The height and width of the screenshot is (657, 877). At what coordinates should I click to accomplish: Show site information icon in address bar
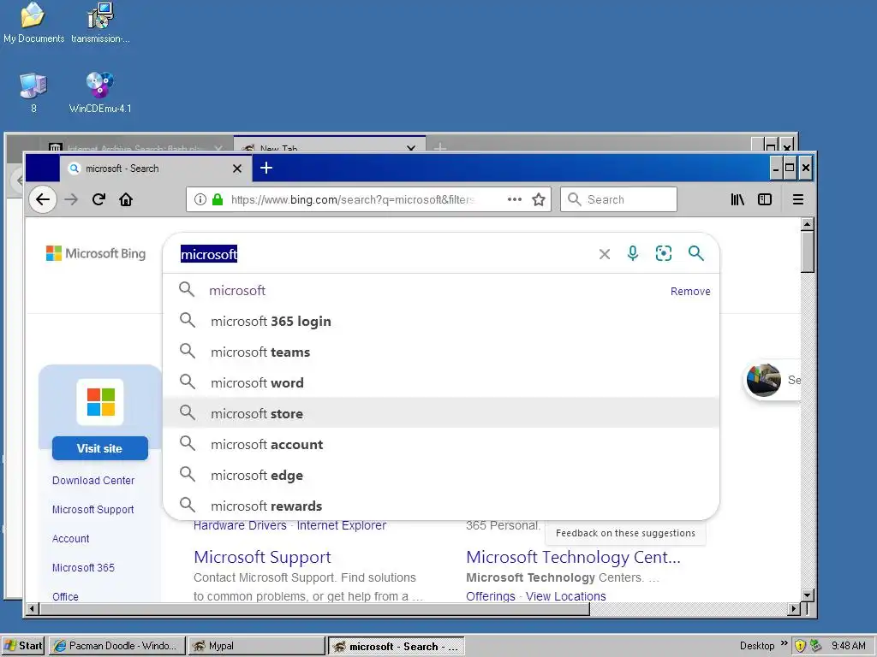200,199
